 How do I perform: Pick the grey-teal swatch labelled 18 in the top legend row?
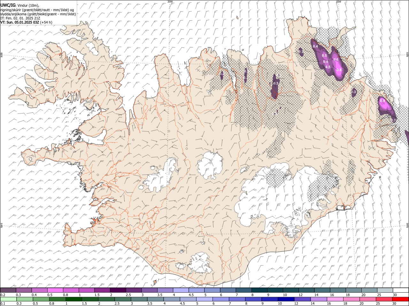[x=353, y=290]
